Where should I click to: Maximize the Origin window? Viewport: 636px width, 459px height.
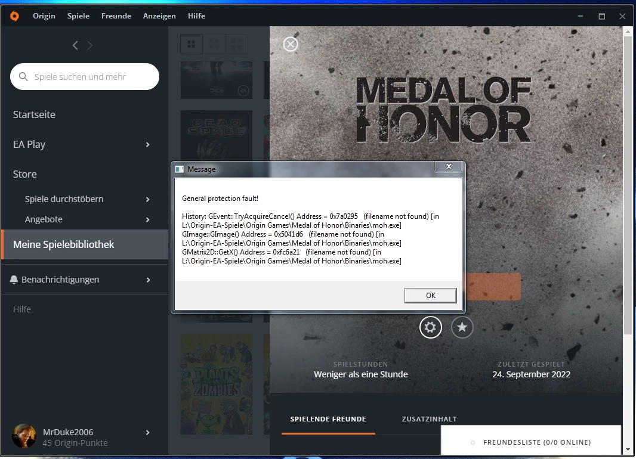click(601, 16)
